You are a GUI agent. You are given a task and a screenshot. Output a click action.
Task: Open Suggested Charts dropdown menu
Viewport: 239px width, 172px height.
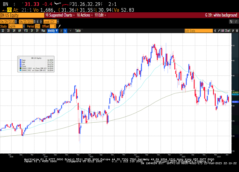pyautogui.click(x=60, y=15)
